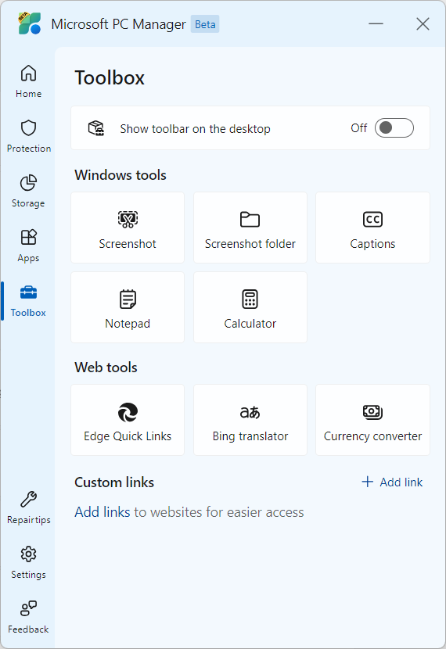This screenshot has width=446, height=649.
Task: Open the Bing translator tool
Action: point(250,420)
